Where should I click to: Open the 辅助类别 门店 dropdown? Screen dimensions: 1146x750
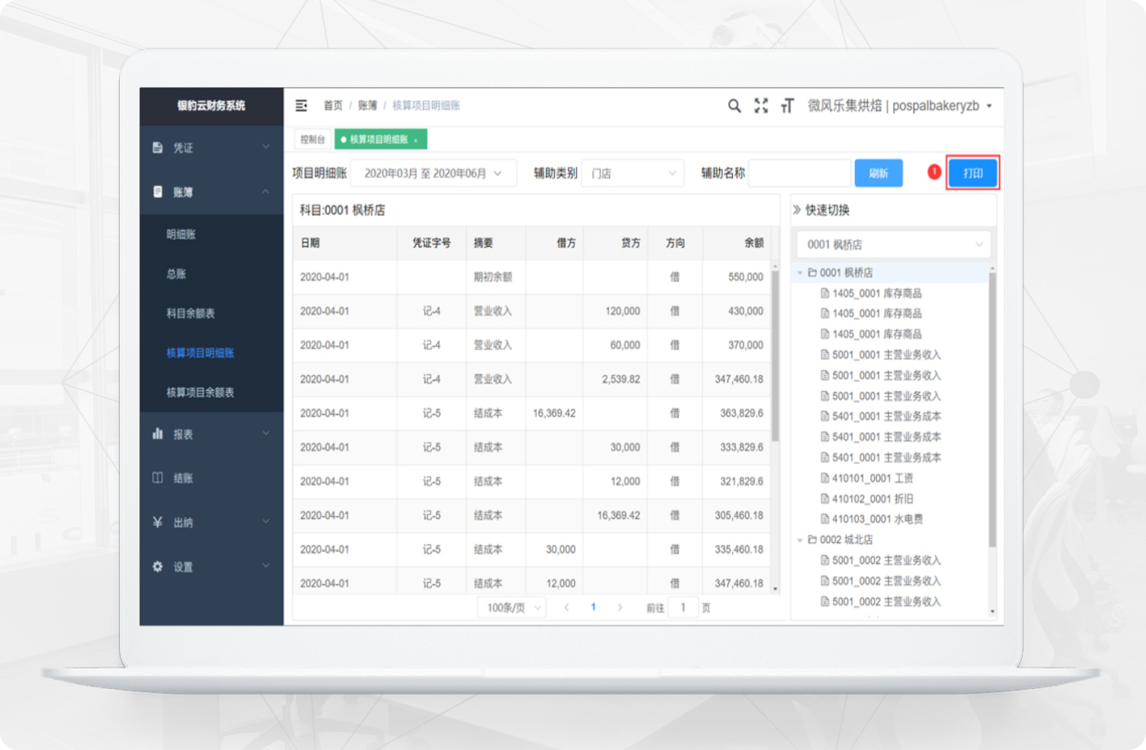click(x=633, y=173)
